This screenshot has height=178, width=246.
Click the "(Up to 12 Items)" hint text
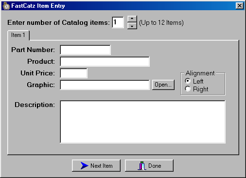point(161,23)
